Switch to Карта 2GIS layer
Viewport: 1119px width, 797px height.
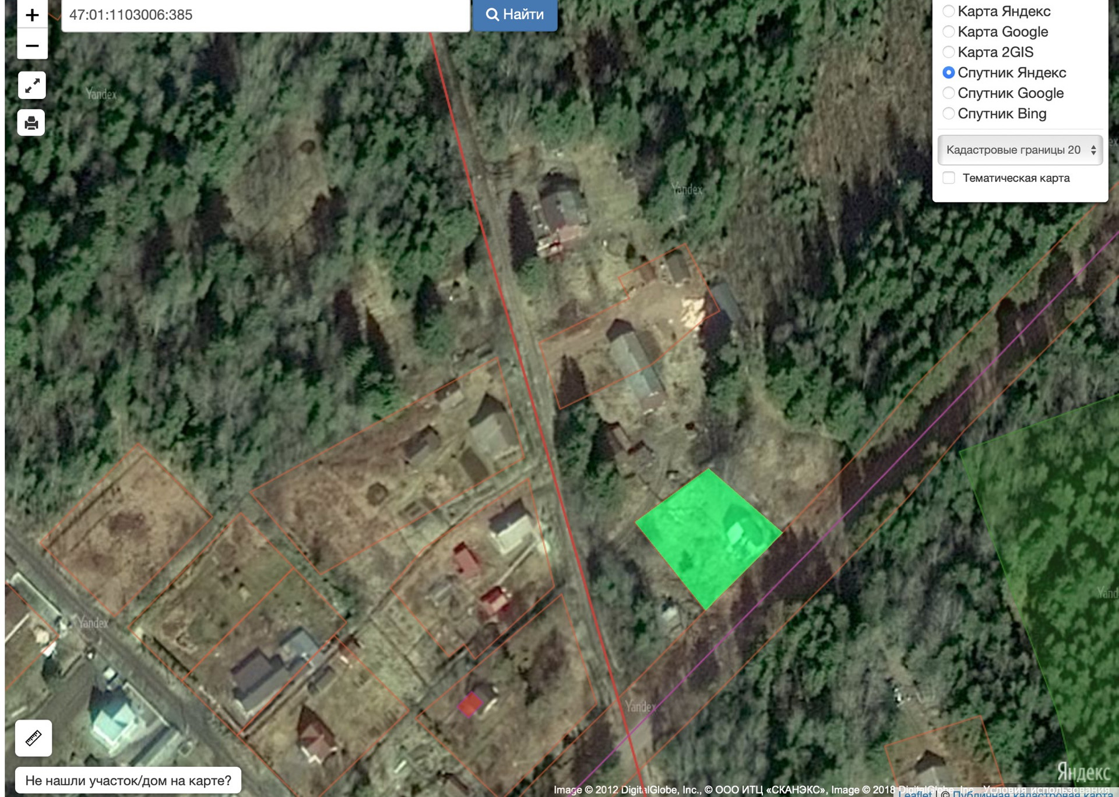coord(948,52)
